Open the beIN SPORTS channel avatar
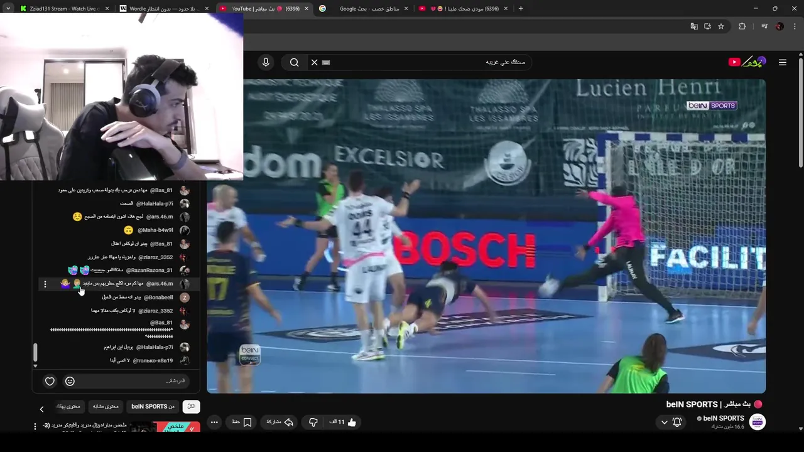Viewport: 804px width, 452px height. (758, 422)
